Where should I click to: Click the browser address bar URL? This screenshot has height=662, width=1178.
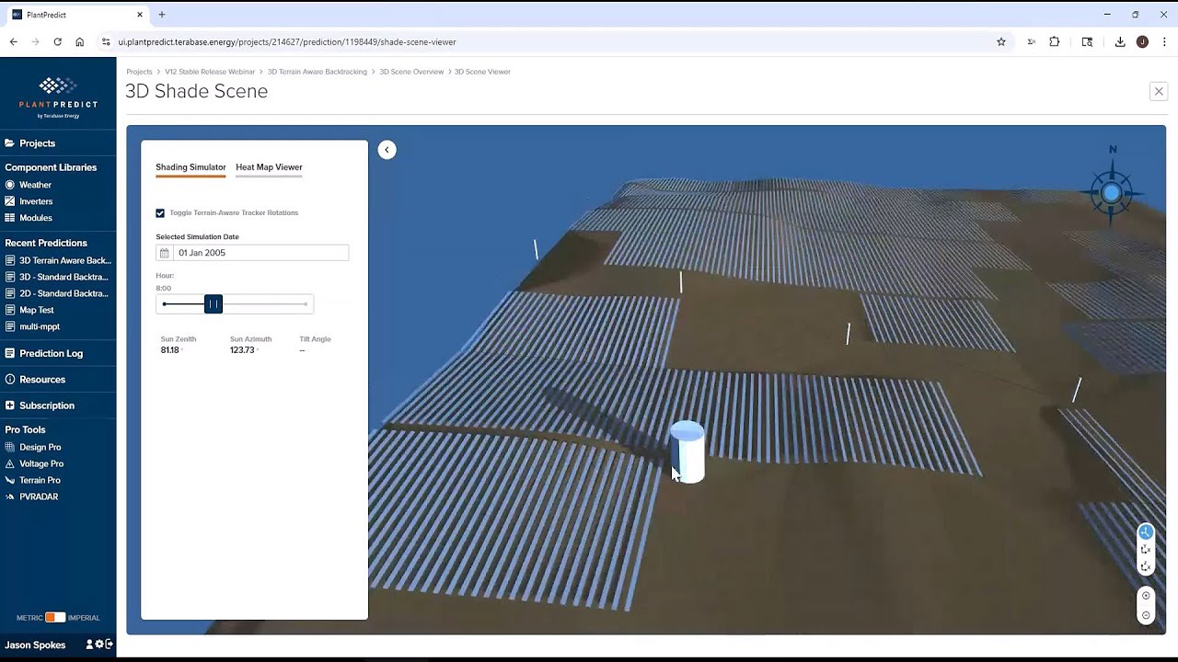click(287, 41)
